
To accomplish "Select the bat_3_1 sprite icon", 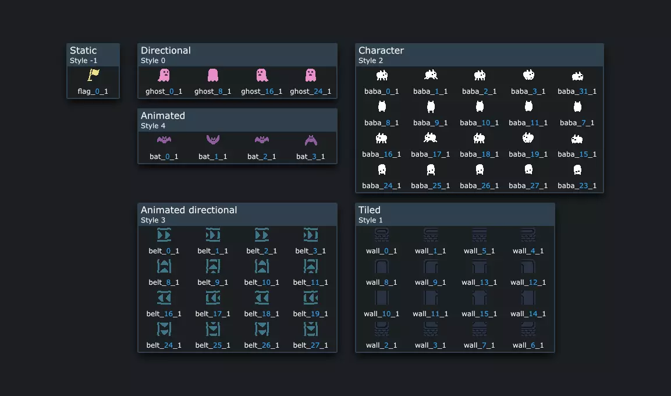I will point(311,140).
